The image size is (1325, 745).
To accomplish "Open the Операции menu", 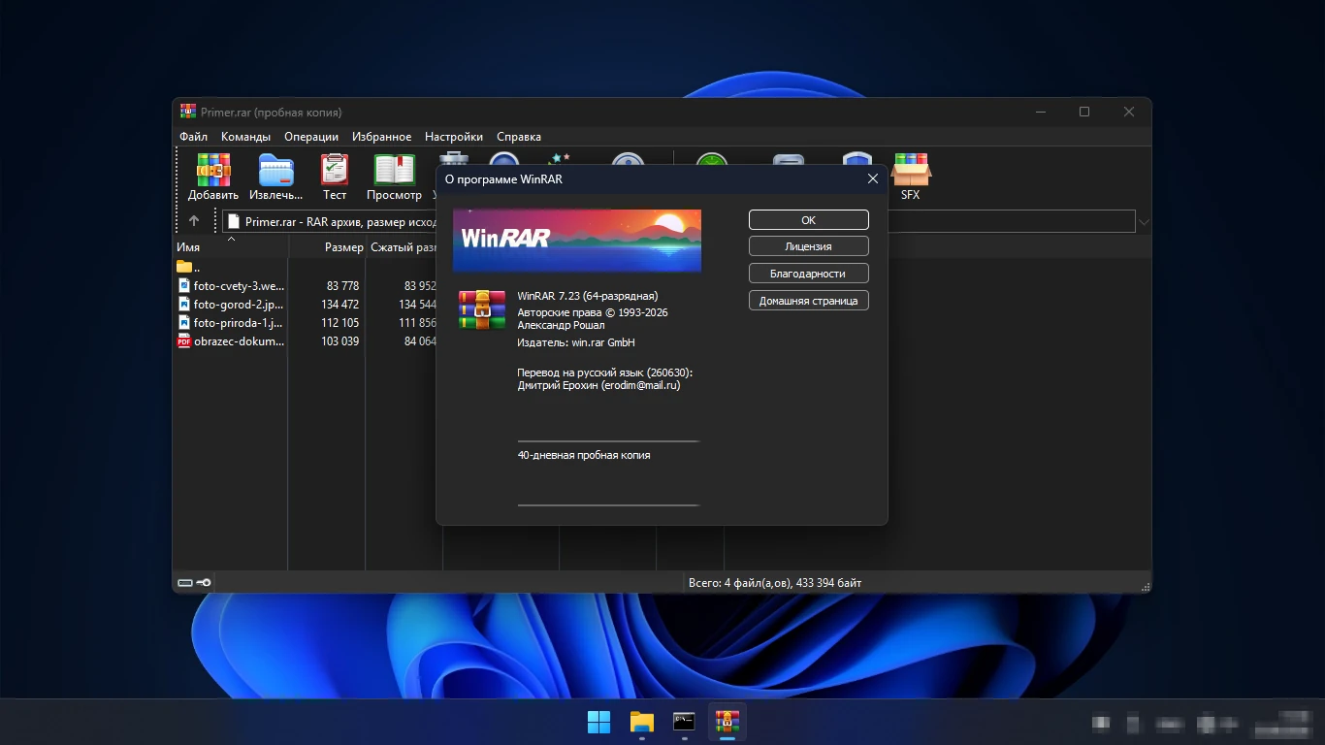I will (x=311, y=137).
